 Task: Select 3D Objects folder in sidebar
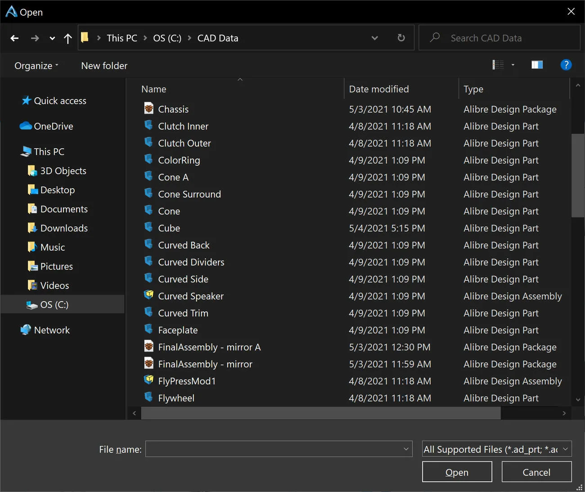[57, 171]
